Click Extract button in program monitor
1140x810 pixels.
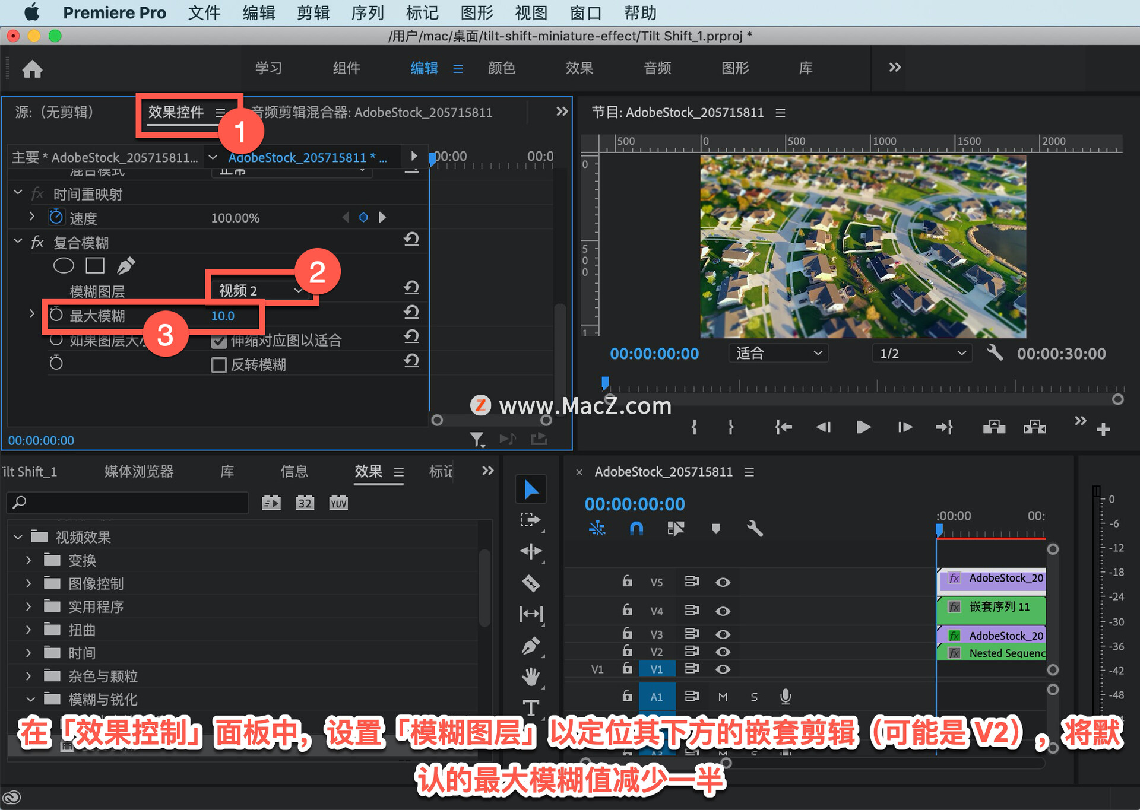[1035, 427]
